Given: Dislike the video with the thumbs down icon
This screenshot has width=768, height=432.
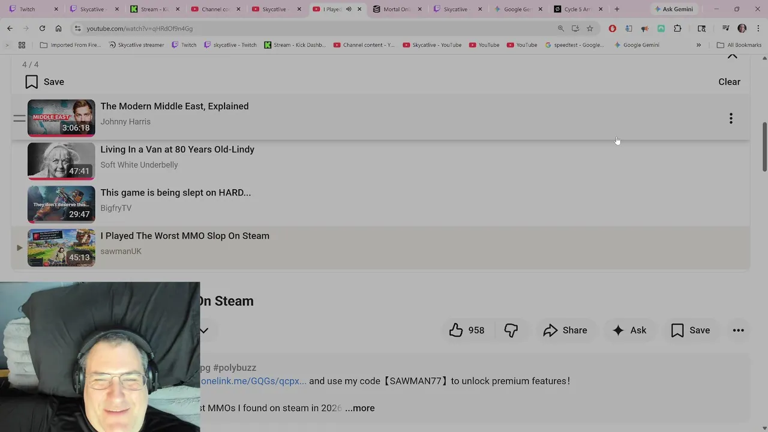Looking at the screenshot, I should point(511,330).
